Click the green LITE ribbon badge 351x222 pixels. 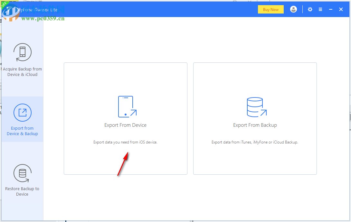[5, 5]
